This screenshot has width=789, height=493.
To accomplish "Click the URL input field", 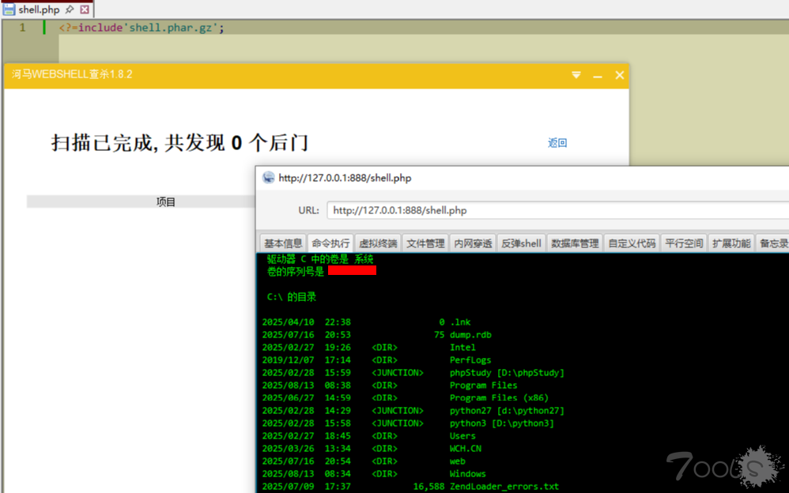I will click(557, 210).
